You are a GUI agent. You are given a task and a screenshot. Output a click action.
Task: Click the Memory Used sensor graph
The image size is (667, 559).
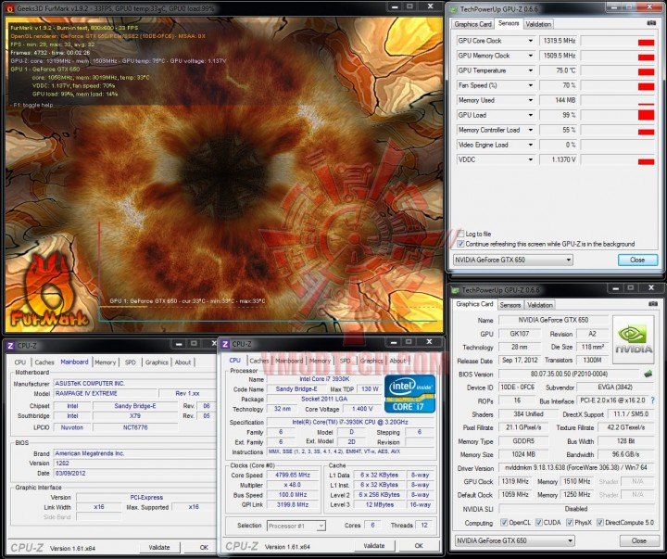point(617,100)
